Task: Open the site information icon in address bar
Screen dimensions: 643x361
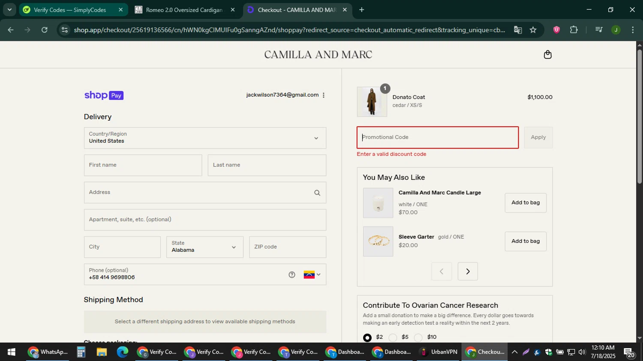Action: (x=65, y=30)
